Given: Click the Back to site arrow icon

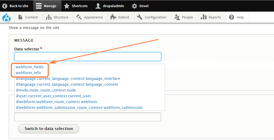Looking at the screenshot, I should coord(5,6).
